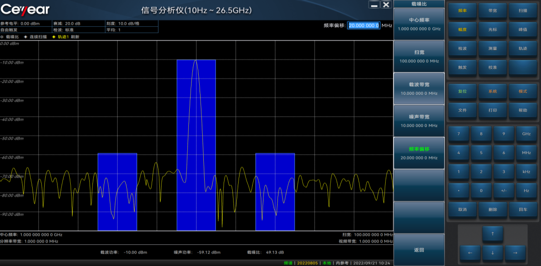This screenshot has width=541, height=266.
Task: Select the GHz unit key
Action: [526, 134]
